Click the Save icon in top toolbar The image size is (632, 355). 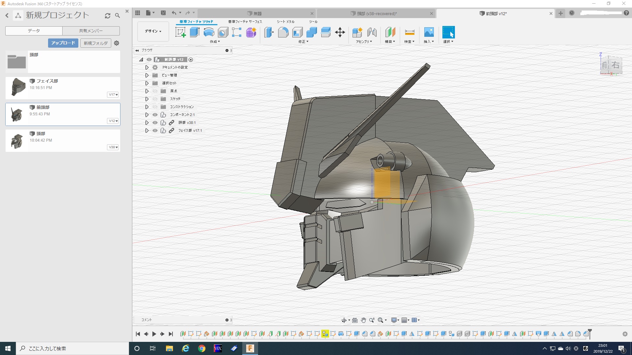163,13
